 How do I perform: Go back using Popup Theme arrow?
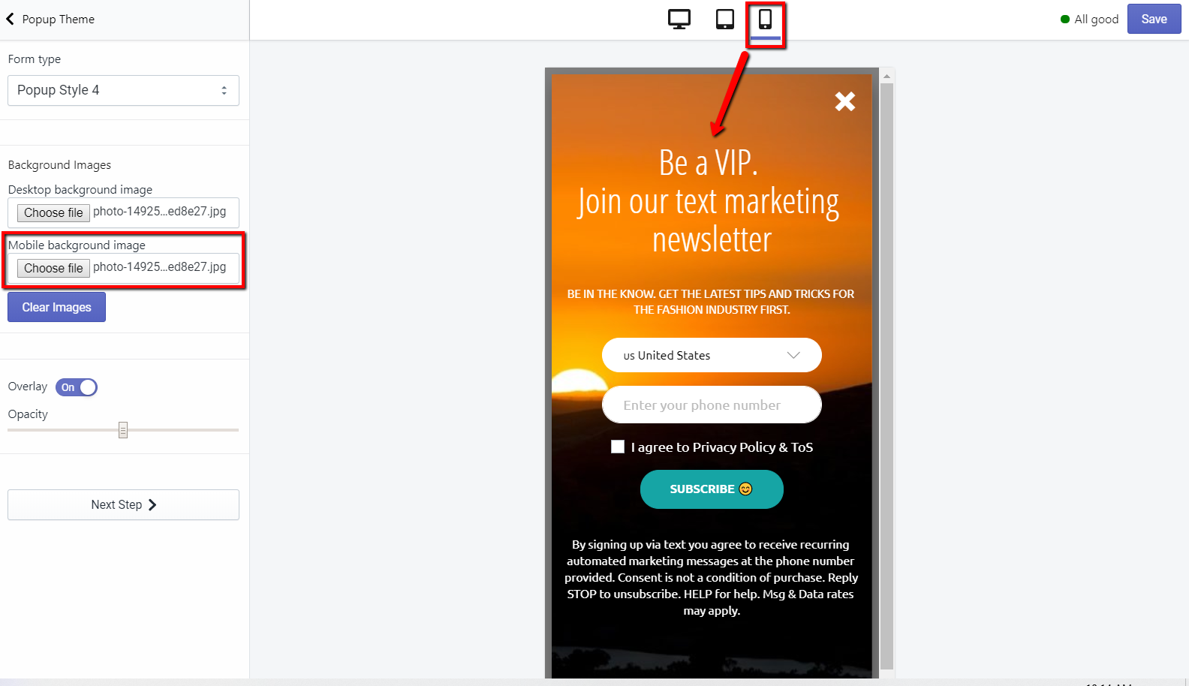tap(11, 19)
